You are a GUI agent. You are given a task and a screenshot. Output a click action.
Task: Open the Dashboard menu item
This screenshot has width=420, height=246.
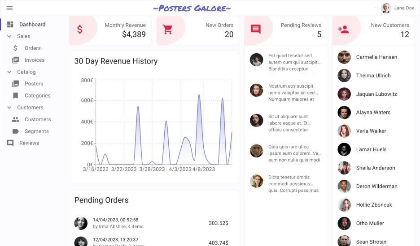tap(32, 25)
